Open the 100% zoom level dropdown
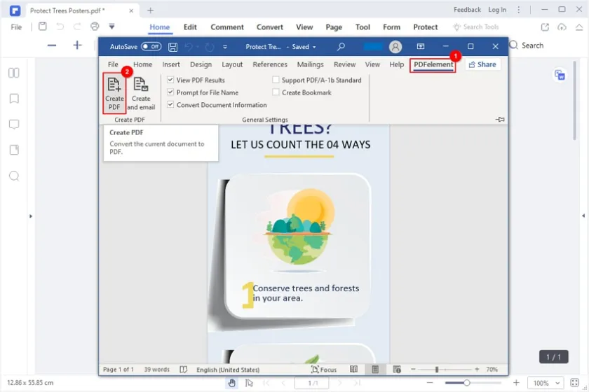The width and height of the screenshot is (589, 392). pyautogui.click(x=546, y=383)
